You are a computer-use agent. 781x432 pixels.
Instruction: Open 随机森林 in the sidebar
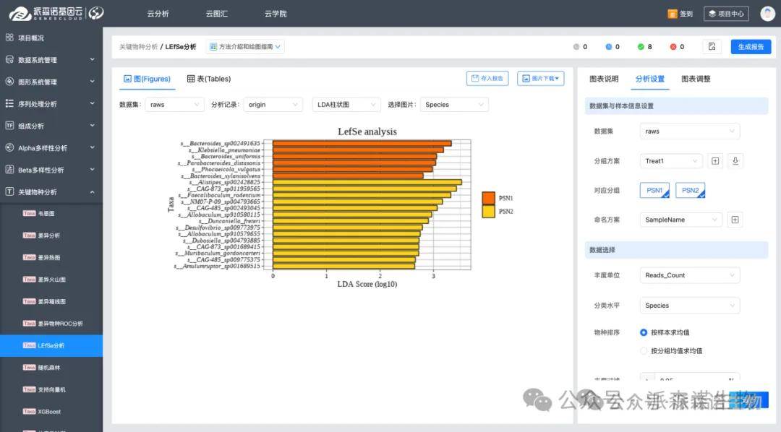pyautogui.click(x=51, y=368)
